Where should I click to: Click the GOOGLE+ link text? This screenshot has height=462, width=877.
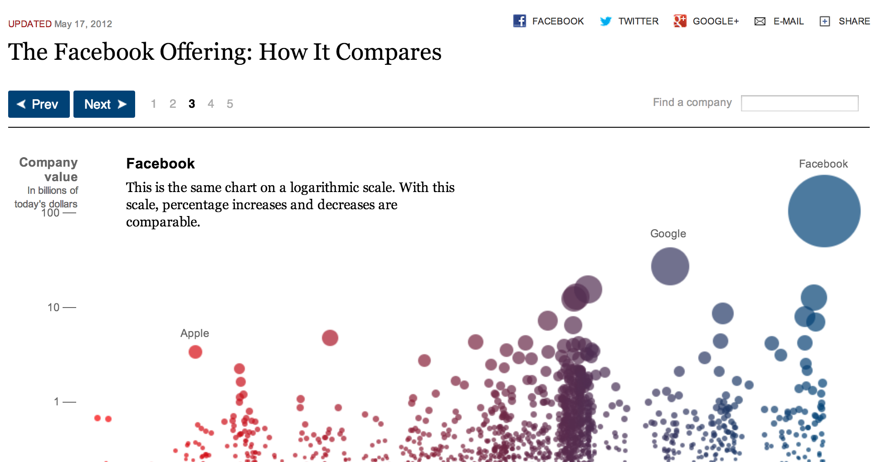click(x=716, y=21)
